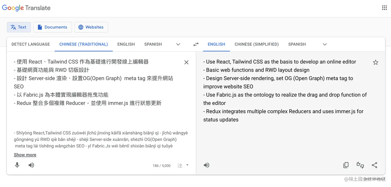Select Spanish as target language
Viewport: 391px width, 187px height.
[297, 44]
